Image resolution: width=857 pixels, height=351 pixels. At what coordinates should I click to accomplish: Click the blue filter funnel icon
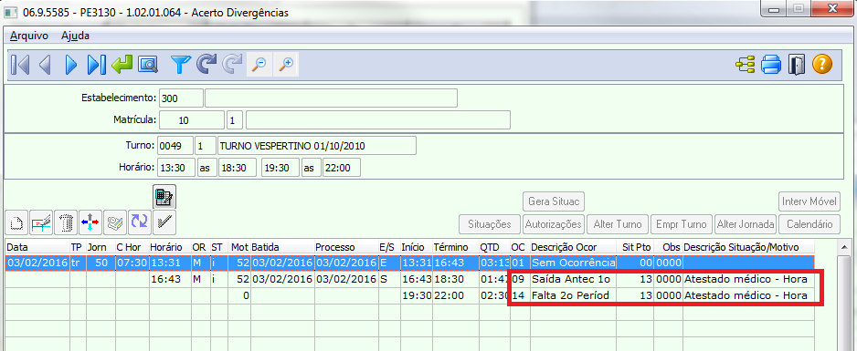point(180,65)
